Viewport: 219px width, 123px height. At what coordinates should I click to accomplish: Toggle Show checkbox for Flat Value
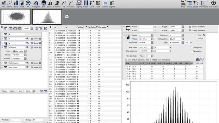click(32, 67)
